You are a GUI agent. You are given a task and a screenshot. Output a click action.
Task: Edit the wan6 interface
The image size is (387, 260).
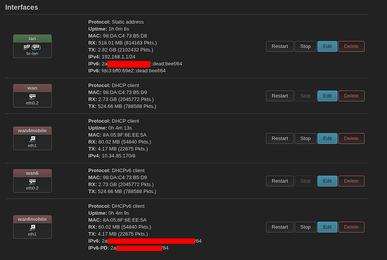click(328, 181)
